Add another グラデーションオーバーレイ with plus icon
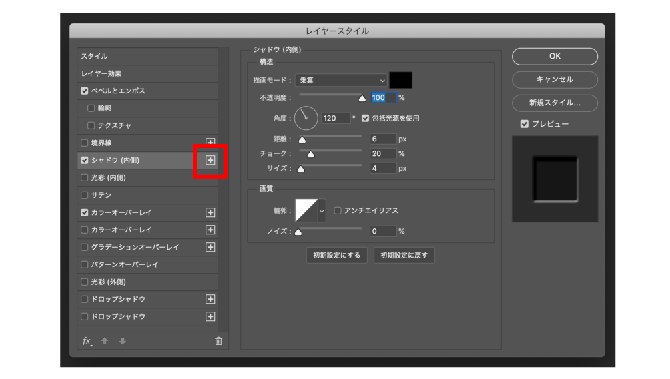670x379 pixels. pos(210,247)
